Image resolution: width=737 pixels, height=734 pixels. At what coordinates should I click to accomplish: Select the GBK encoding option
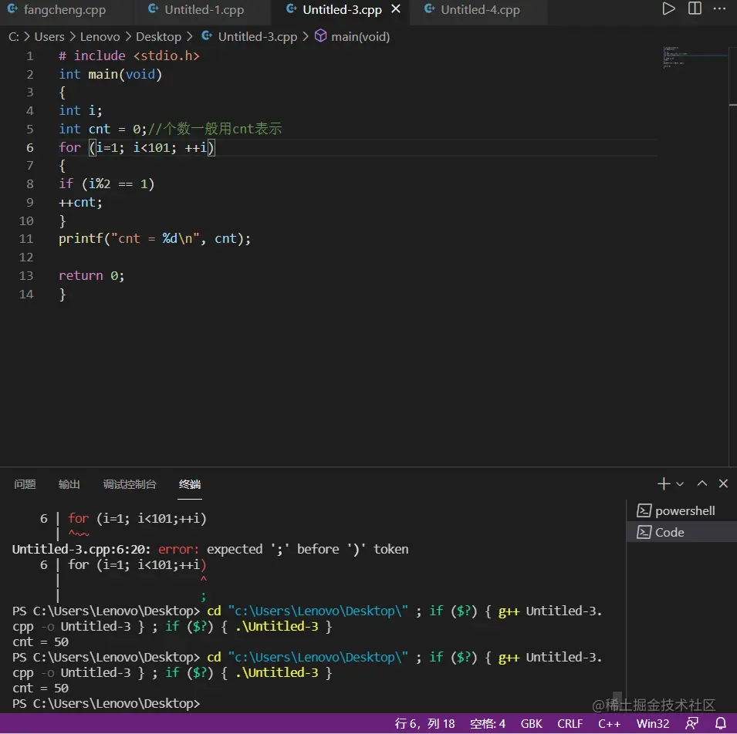point(532,723)
